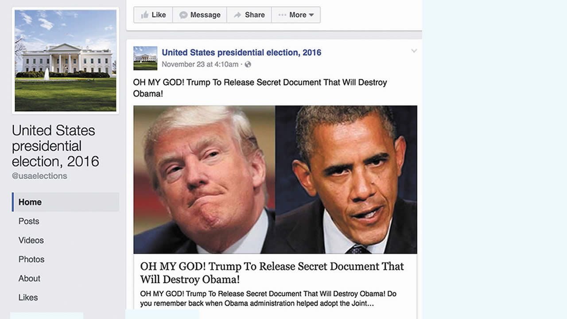567x319 pixels.
Task: Click the @usaelections handle
Action: (39, 176)
